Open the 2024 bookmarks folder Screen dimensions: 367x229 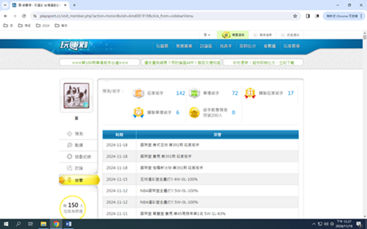(43, 25)
